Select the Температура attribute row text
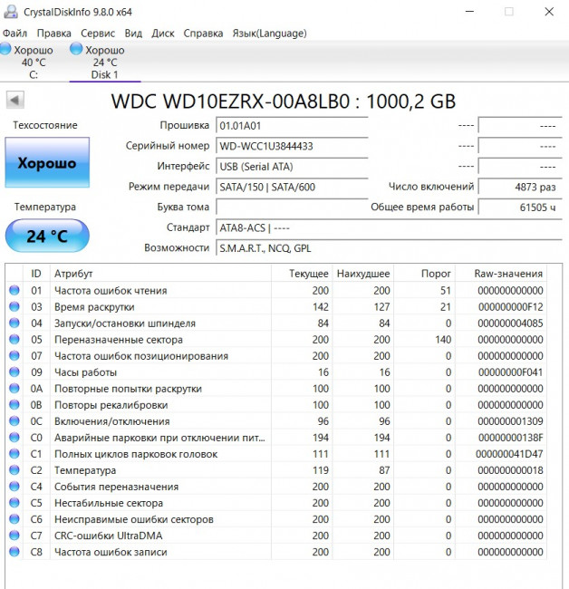The height and width of the screenshot is (589, 569). point(85,470)
